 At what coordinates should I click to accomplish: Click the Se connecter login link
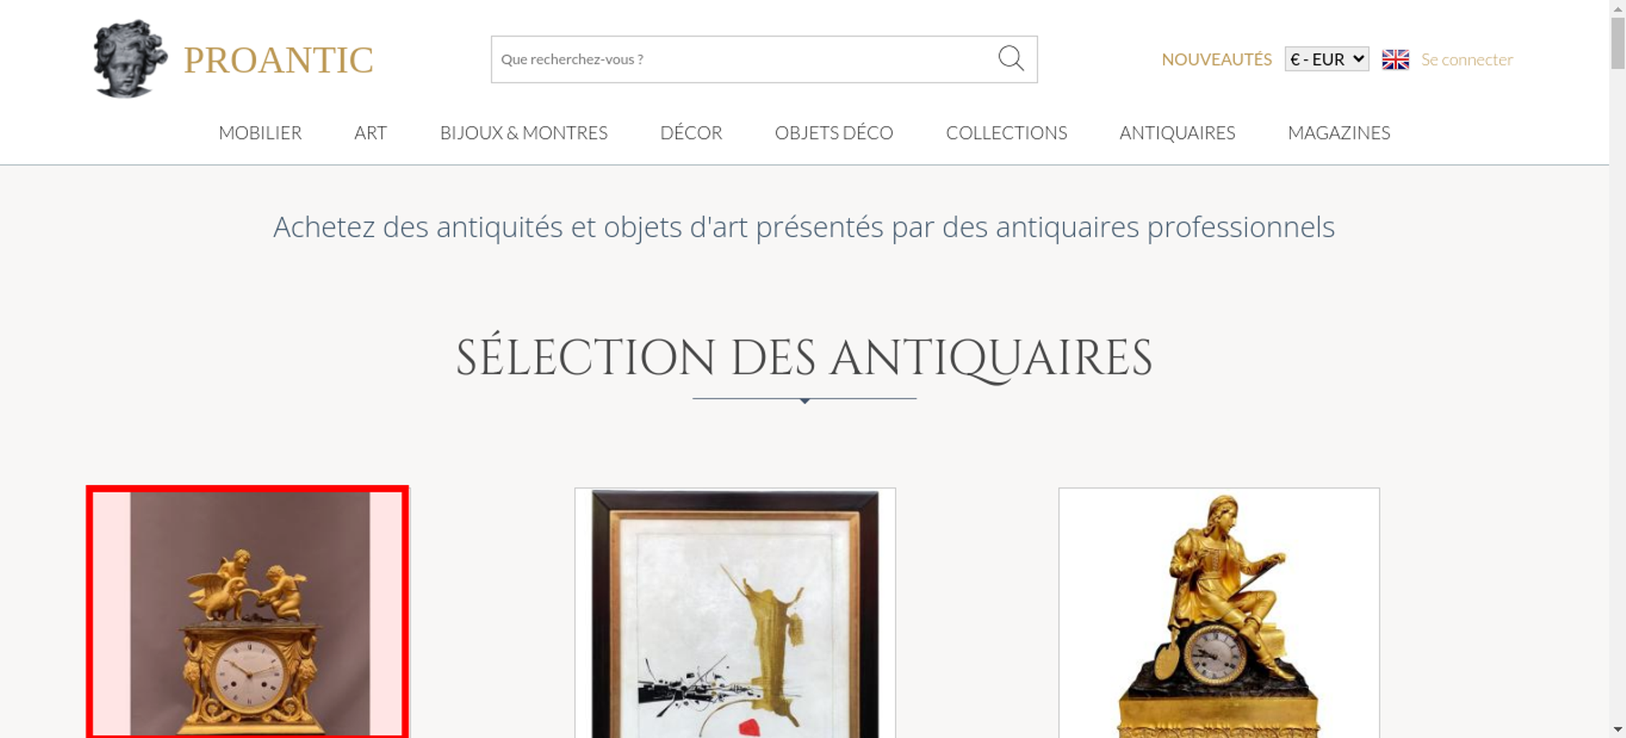(x=1467, y=59)
